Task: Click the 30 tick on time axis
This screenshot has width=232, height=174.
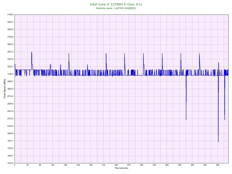Action: (x=27, y=165)
